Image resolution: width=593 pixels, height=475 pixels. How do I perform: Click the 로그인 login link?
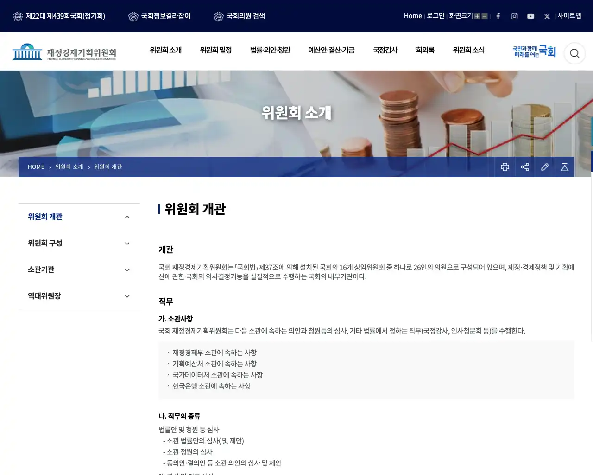click(435, 16)
